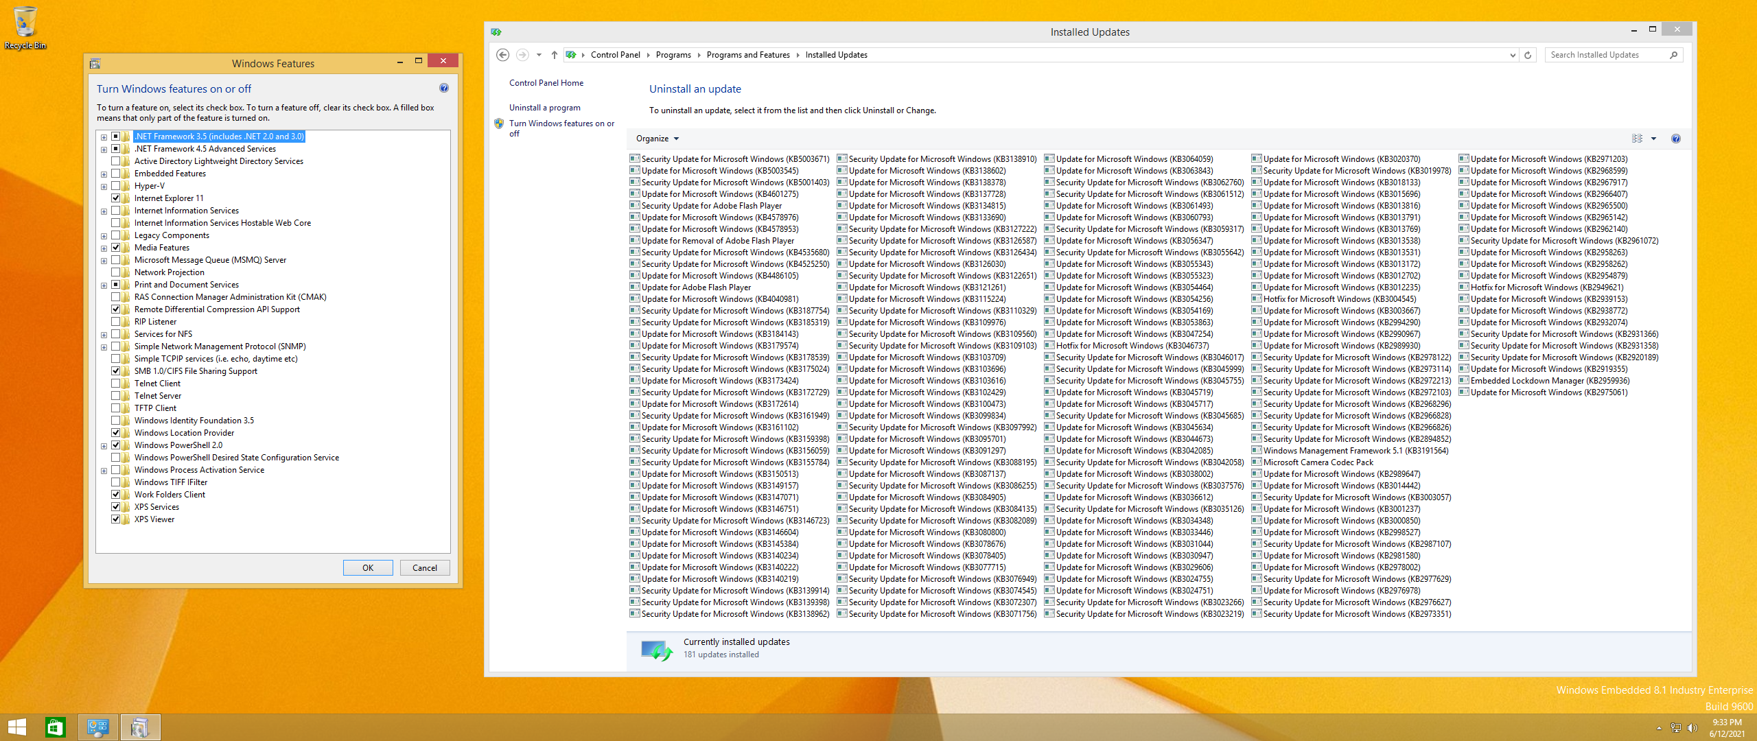This screenshot has width=1757, height=741.
Task: Click the Windows Start button
Action: tap(16, 727)
